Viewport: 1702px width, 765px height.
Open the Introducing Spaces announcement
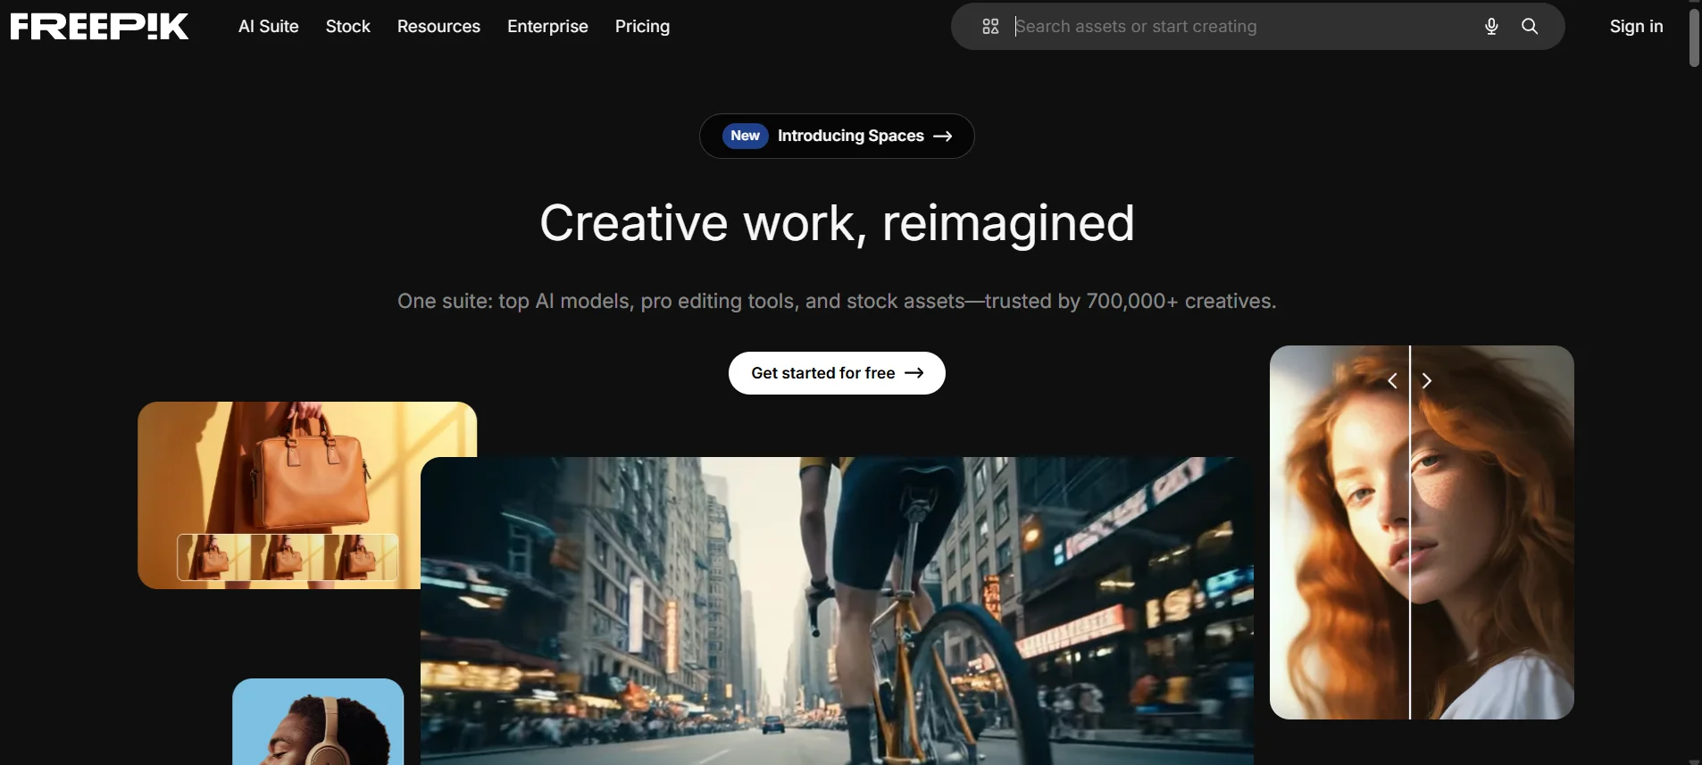[837, 136]
